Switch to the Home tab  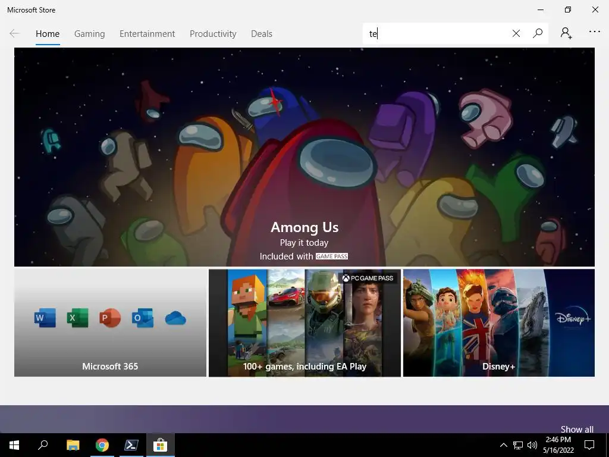click(x=48, y=34)
